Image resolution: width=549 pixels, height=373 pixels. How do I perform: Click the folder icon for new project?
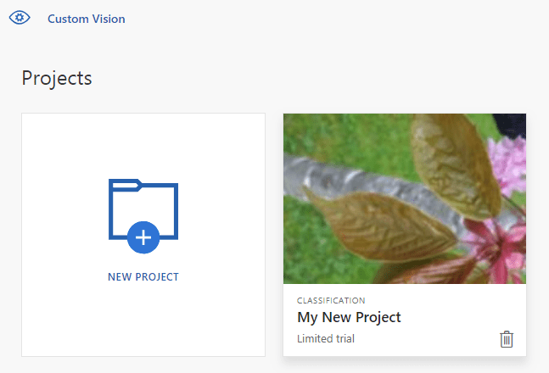[x=143, y=210]
